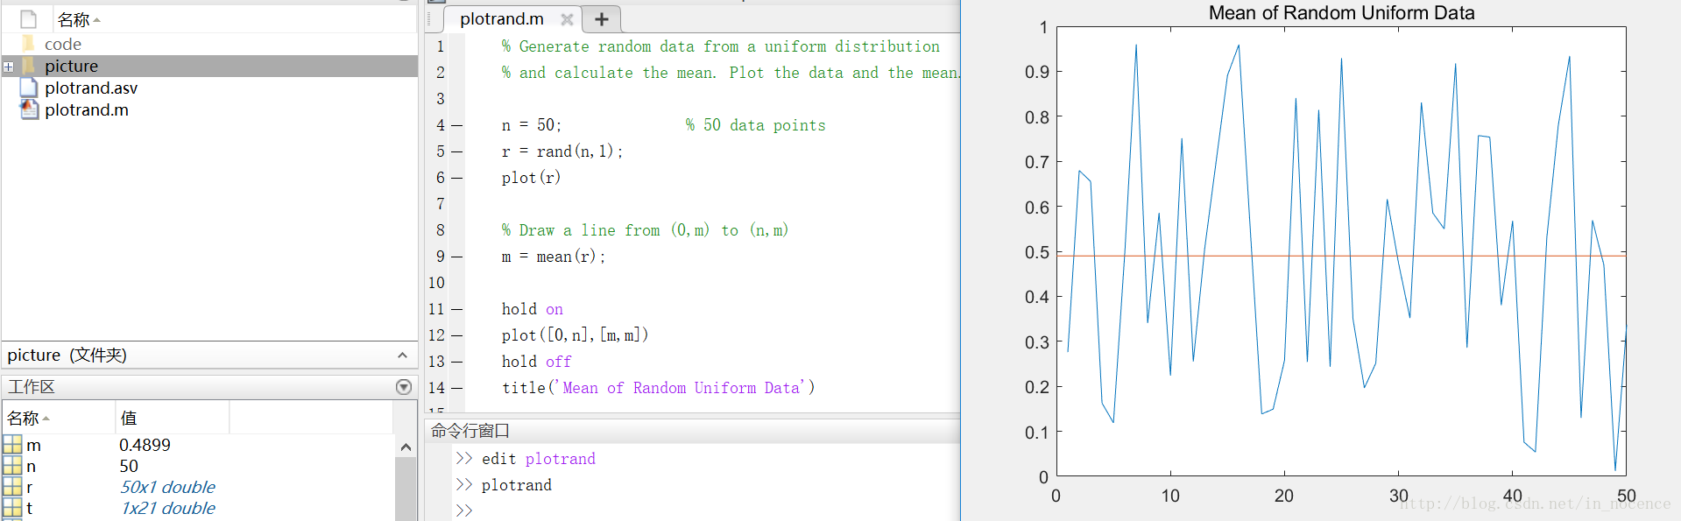The height and width of the screenshot is (521, 1681).
Task: Click the code folder icon
Action: pyautogui.click(x=29, y=44)
